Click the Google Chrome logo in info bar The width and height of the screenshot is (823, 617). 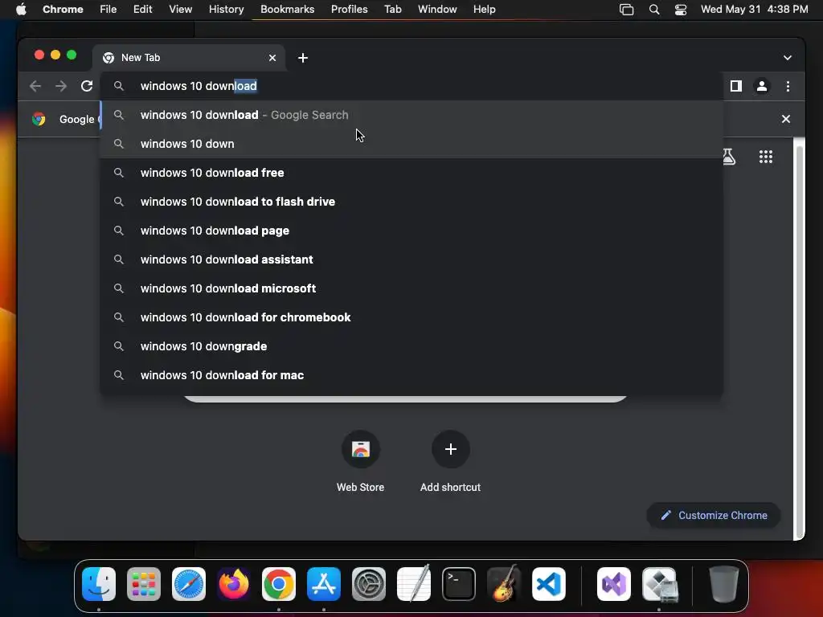point(39,119)
